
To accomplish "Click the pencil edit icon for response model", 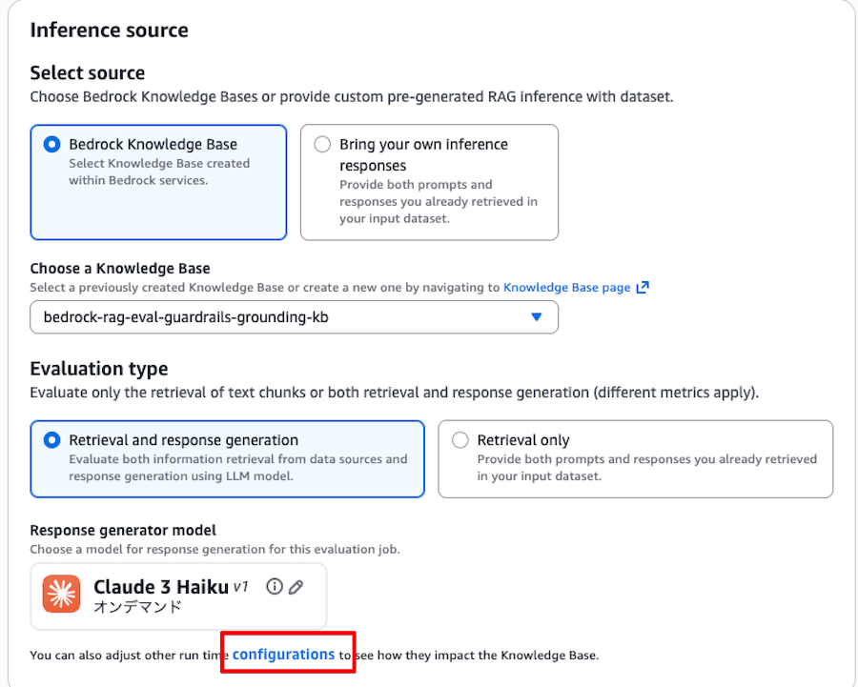I will [296, 587].
